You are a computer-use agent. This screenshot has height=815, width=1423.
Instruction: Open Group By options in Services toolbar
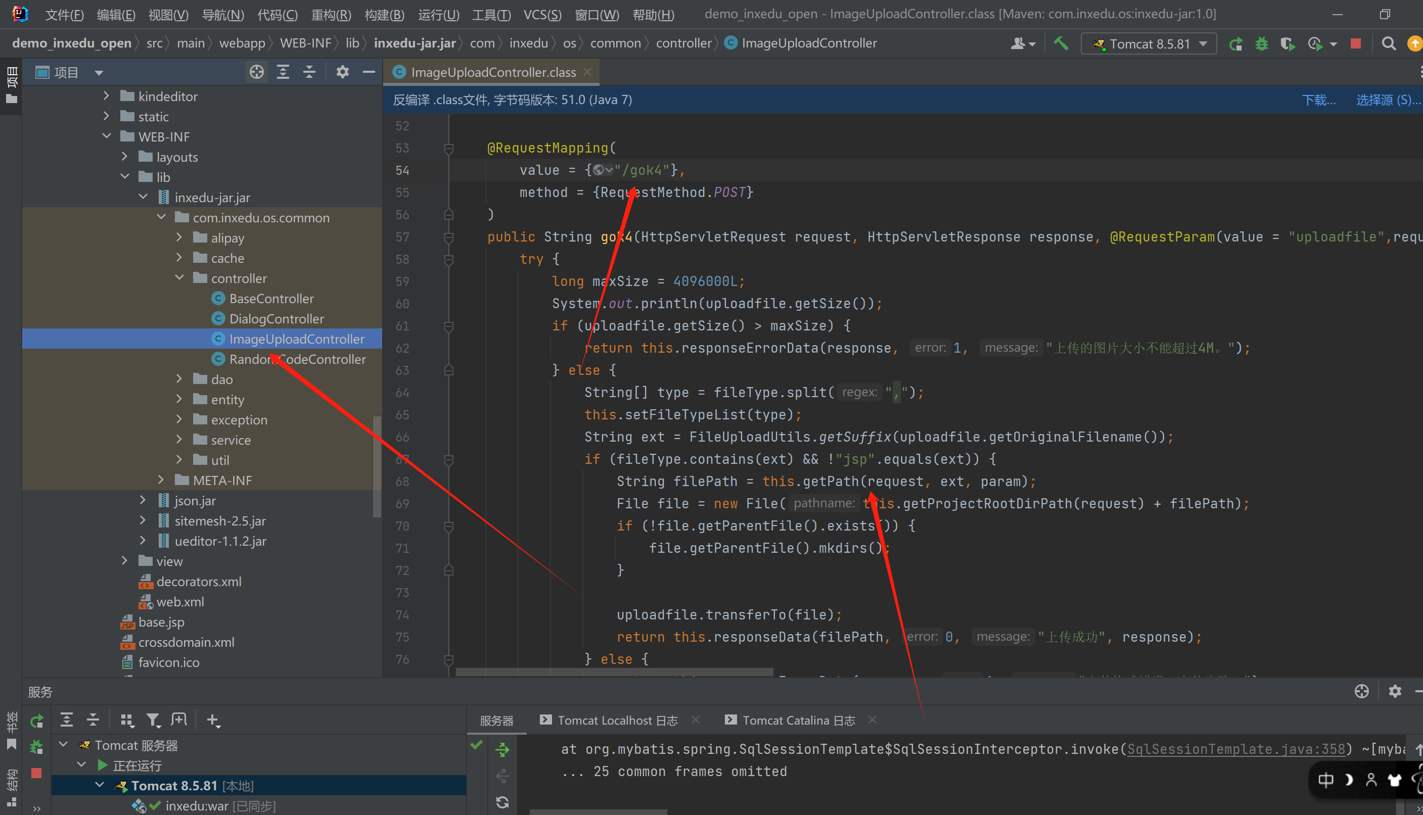coord(127,721)
